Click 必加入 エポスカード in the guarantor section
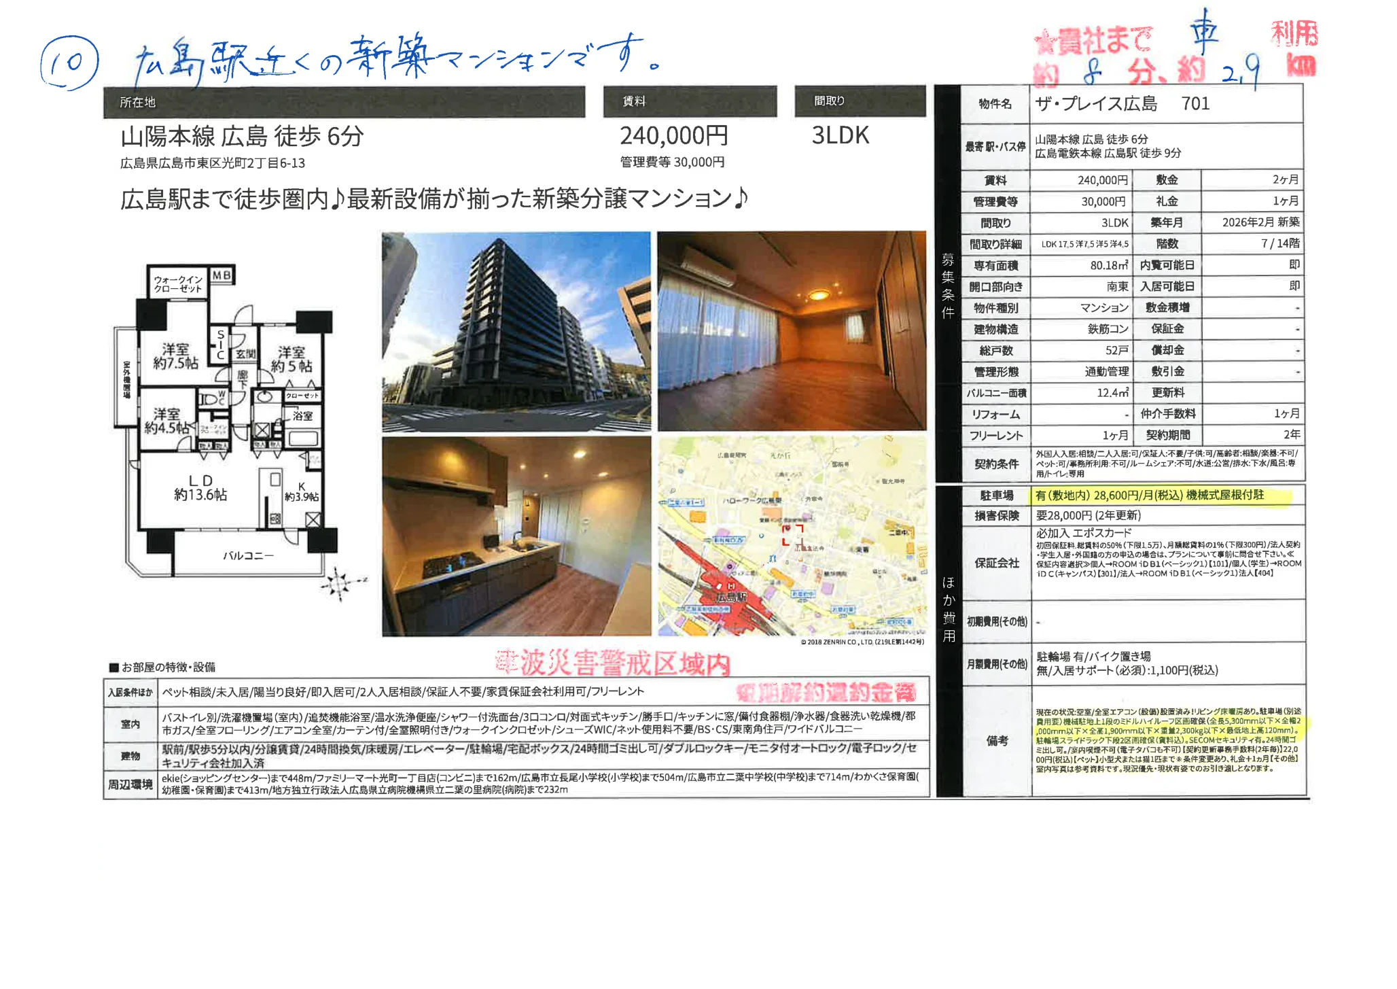Viewport: 1397px width, 989px height. point(1083,533)
